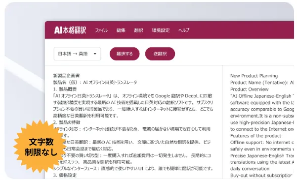Open the ヘルプ menu
The height and width of the screenshot is (180, 297).
coord(183,30)
